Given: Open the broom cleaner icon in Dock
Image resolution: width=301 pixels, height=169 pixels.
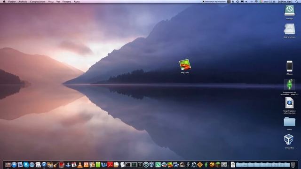Looking at the screenshot, I should (x=56, y=165).
